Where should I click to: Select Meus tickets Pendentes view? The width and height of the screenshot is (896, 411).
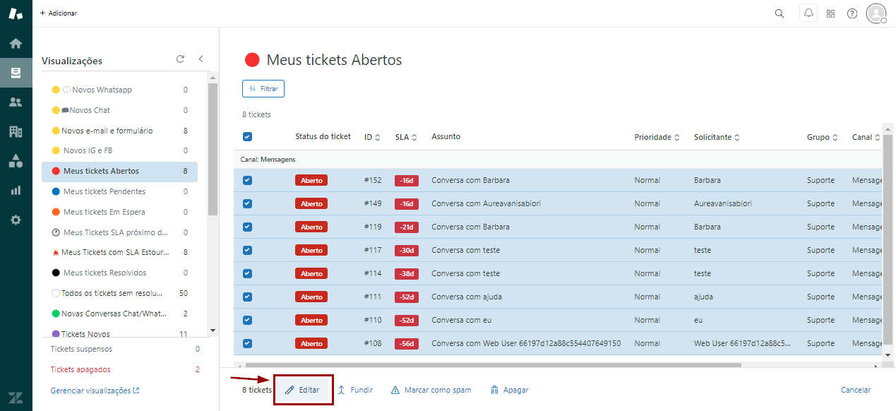point(104,191)
